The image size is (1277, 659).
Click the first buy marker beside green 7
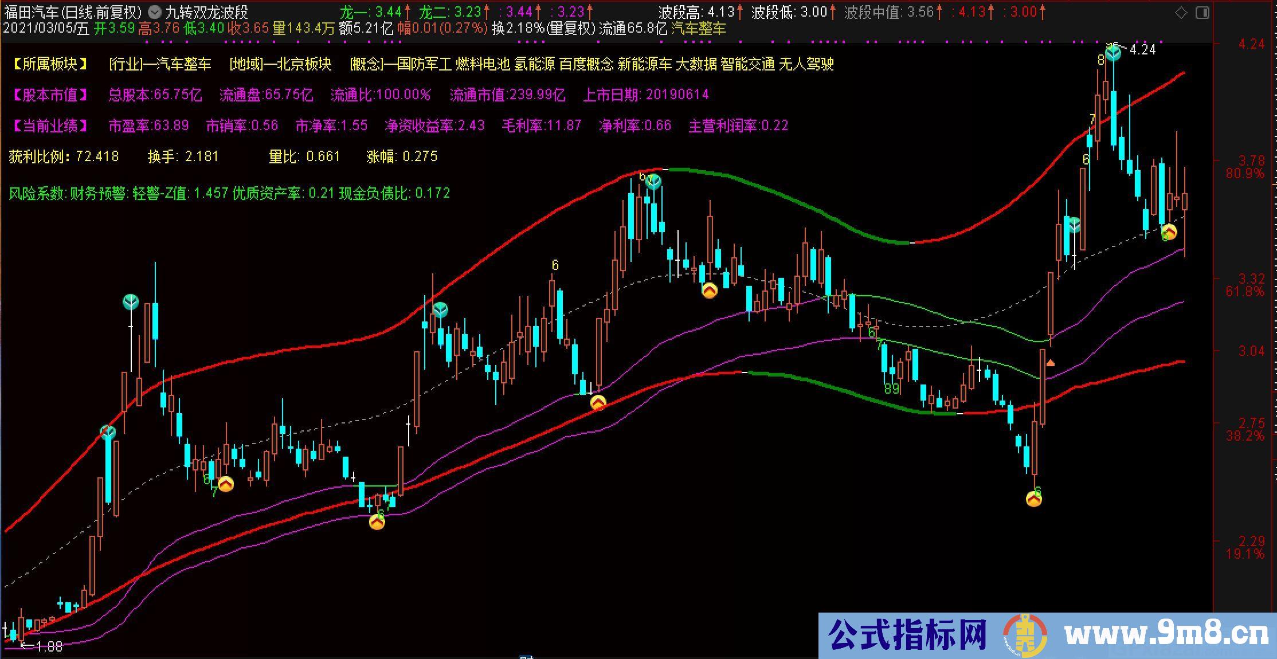(226, 485)
